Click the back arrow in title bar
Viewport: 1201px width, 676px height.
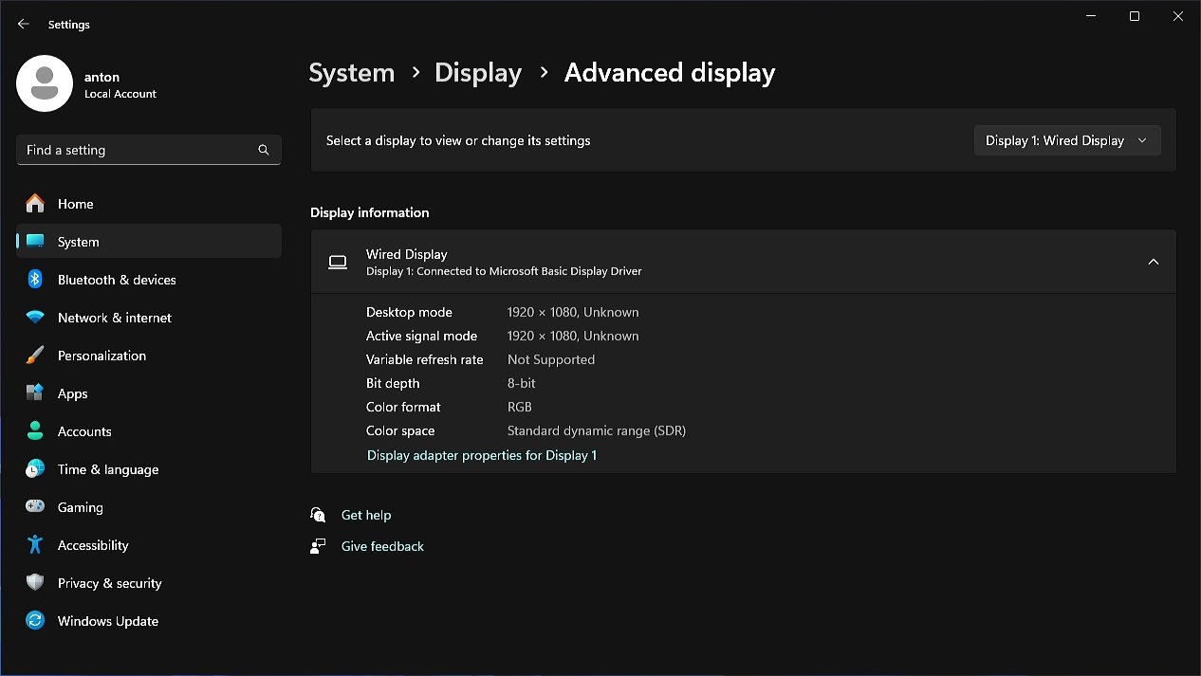24,24
